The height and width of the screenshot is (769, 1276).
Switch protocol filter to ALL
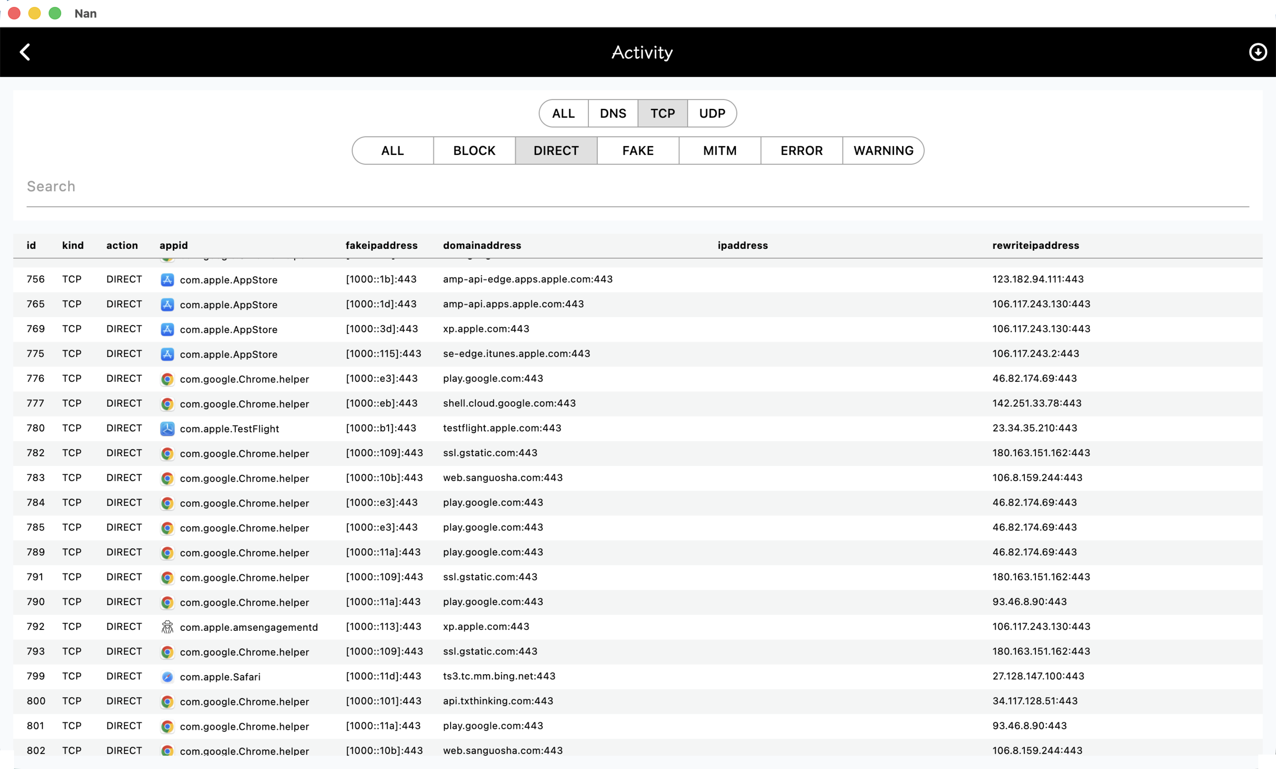[x=563, y=113]
